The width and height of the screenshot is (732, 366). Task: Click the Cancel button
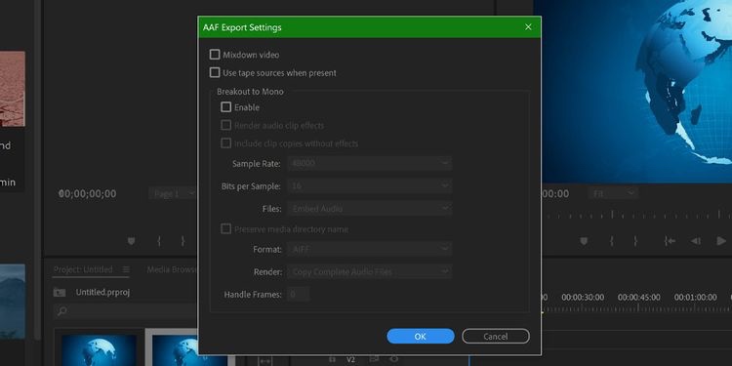(x=495, y=336)
